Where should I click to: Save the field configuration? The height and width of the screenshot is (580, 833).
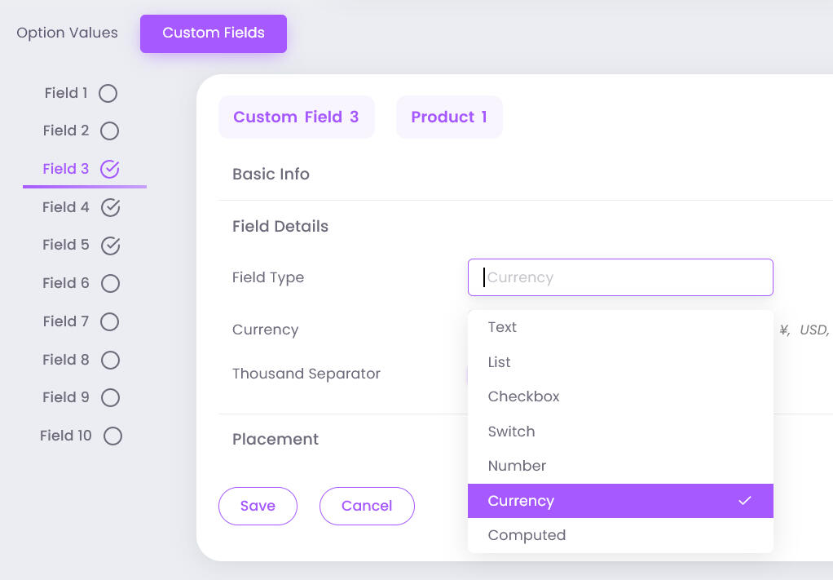pyautogui.click(x=258, y=506)
